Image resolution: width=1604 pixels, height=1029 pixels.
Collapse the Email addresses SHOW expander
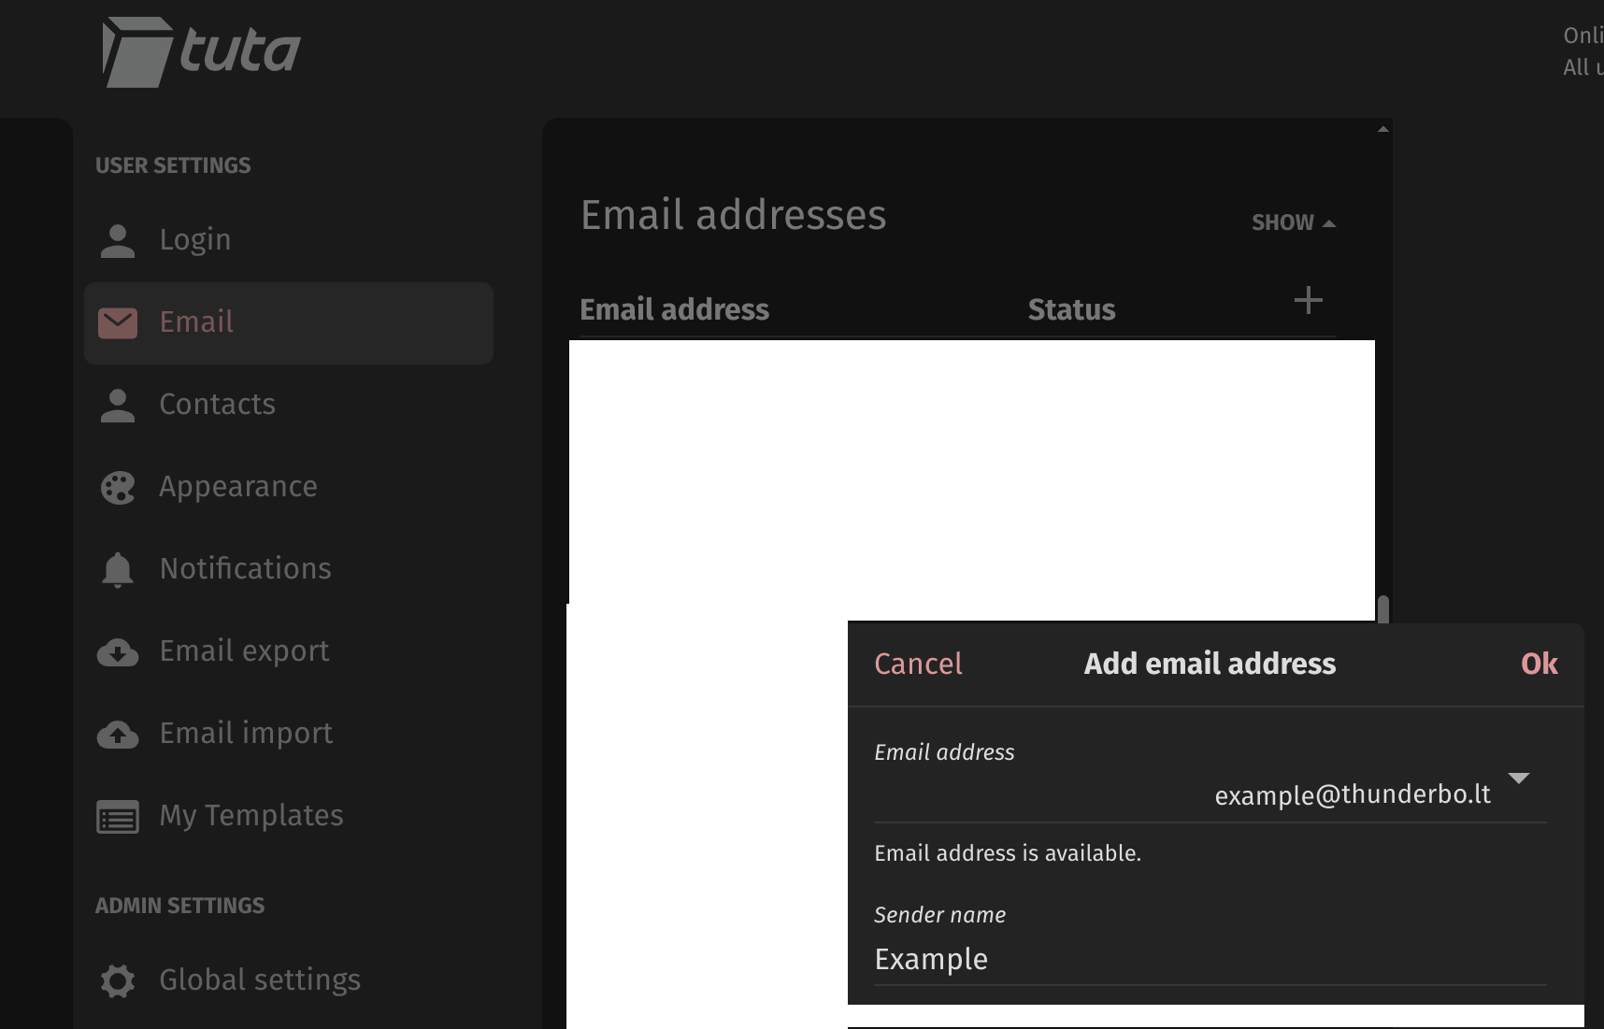(1293, 222)
